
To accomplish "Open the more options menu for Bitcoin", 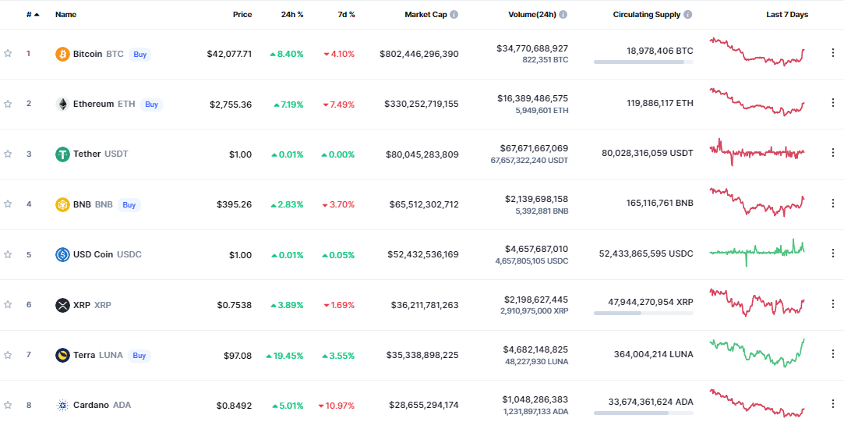I will pyautogui.click(x=833, y=53).
